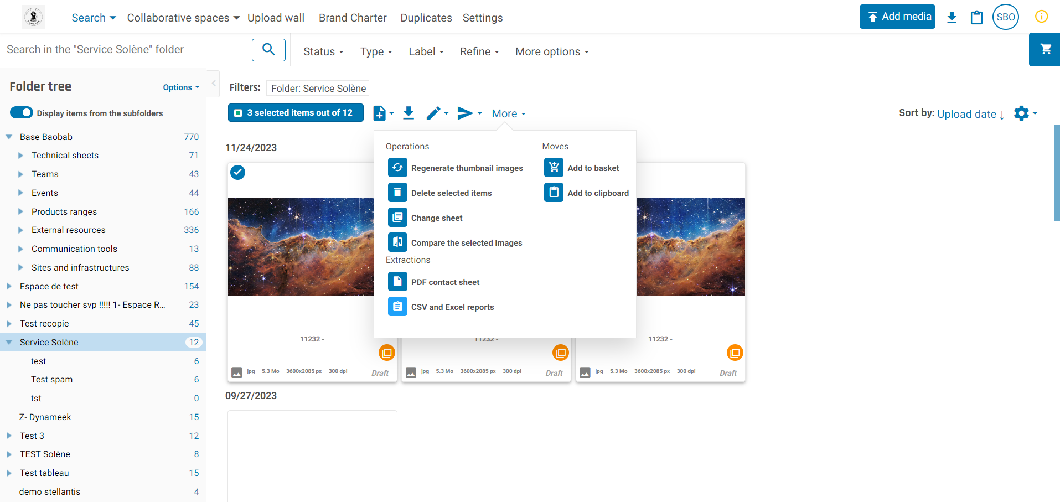Collapse the folder tree panel

click(214, 84)
